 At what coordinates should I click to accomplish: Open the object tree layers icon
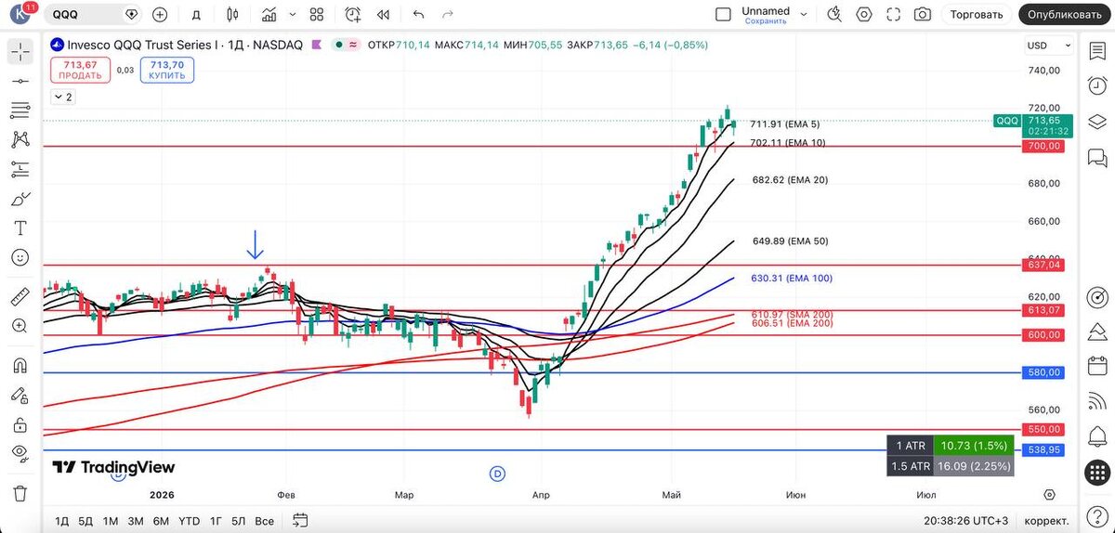tap(1097, 121)
